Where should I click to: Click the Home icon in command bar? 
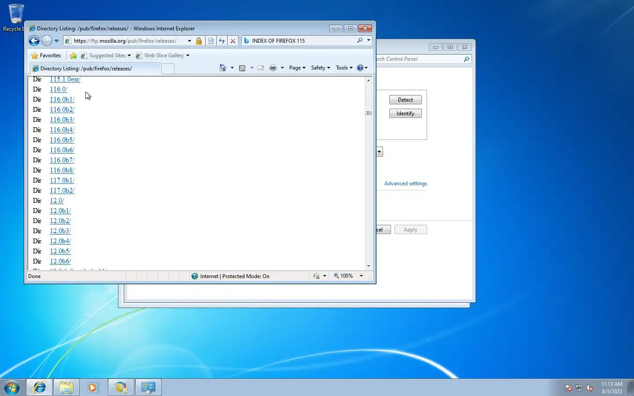pos(223,68)
